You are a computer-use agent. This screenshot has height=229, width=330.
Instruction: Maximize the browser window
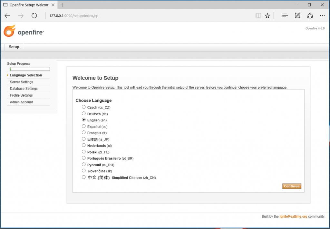click(309, 5)
